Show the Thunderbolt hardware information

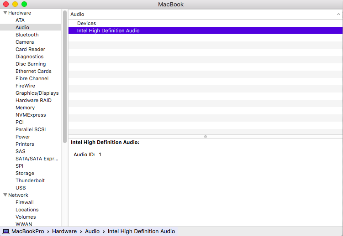30,180
